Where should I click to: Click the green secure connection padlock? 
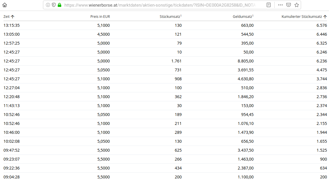60,5
